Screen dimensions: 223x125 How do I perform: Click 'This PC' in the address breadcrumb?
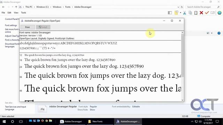pos(29,7)
